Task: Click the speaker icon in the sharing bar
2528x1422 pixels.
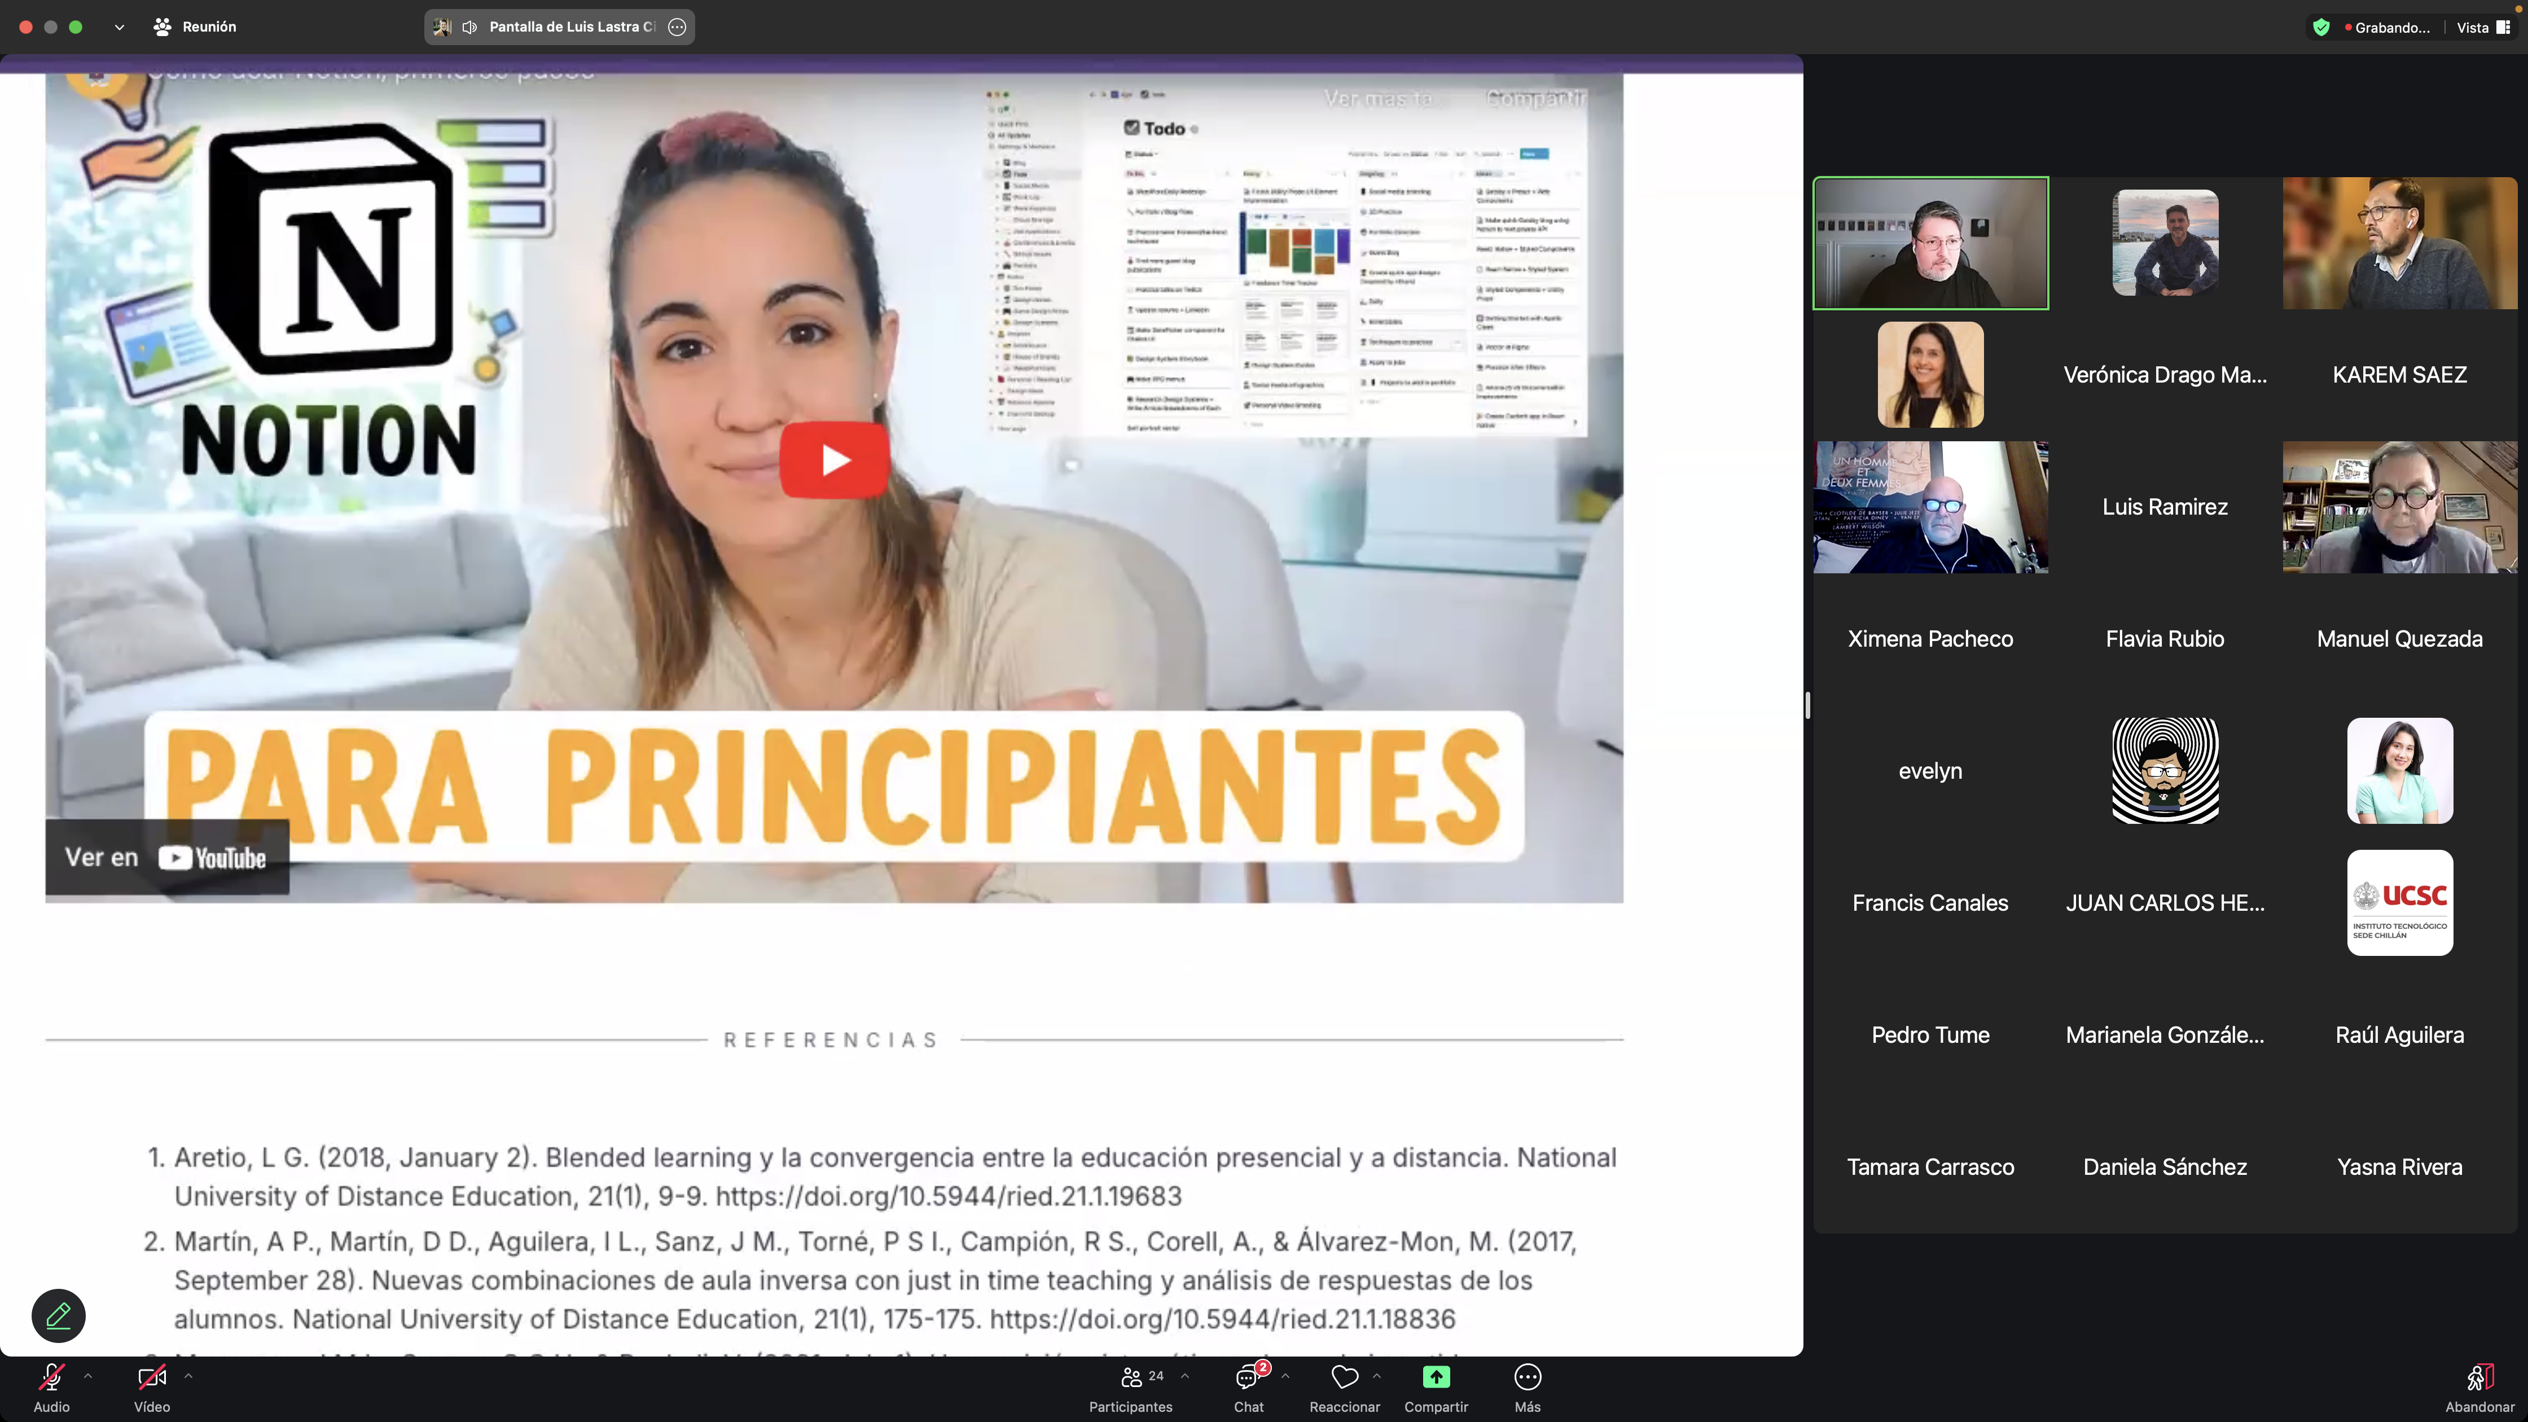Action: (470, 28)
